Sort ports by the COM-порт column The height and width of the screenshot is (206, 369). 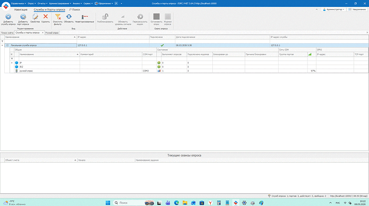pos(149,54)
